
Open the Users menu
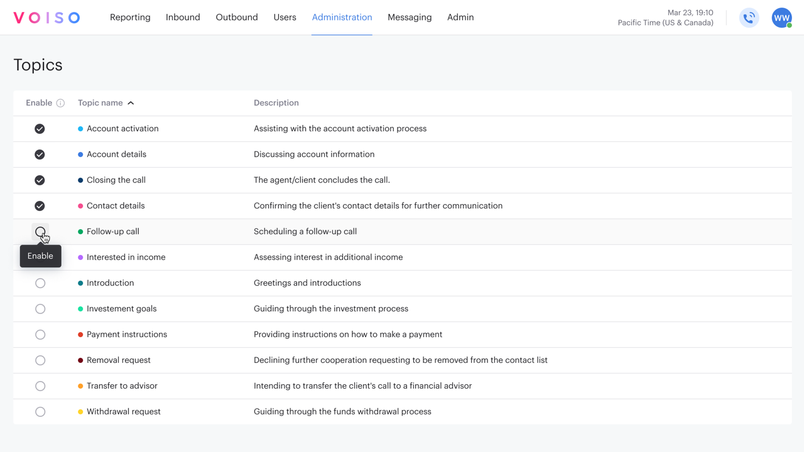285,18
